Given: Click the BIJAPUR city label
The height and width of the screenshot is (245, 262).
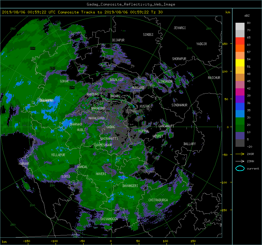Looking at the screenshot, I should [118, 40].
